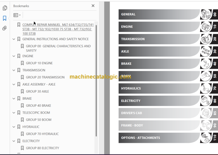The height and width of the screenshot is (155, 218).
Task: Collapse the HYDRAULIC bookmark group
Action: 14,127
